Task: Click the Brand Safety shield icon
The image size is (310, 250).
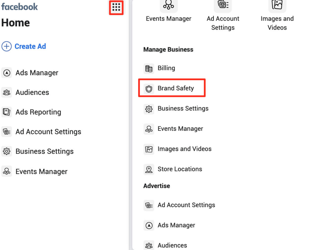Action: 149,89
